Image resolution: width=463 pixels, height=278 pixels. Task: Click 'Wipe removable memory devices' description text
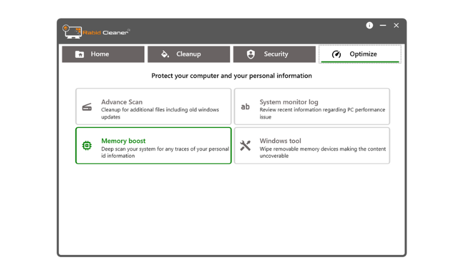tap(322, 152)
